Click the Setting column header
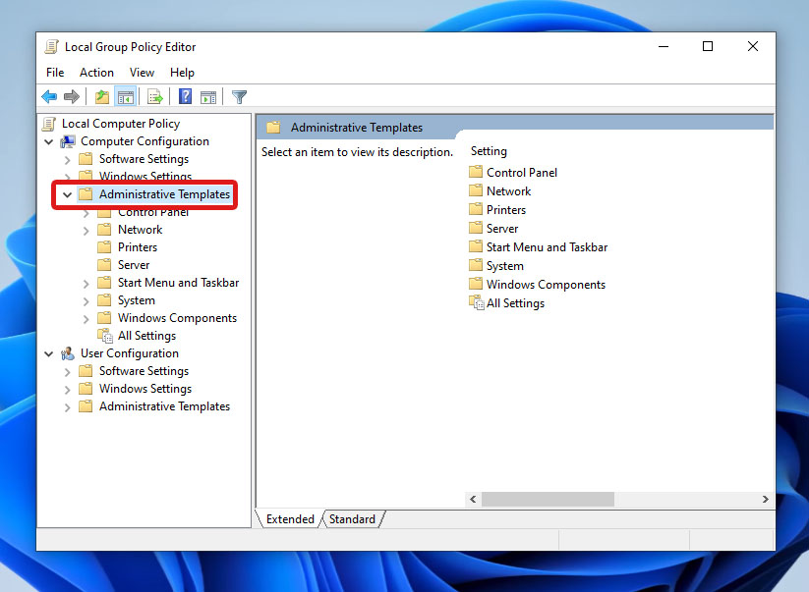Image resolution: width=809 pixels, height=592 pixels. (x=489, y=151)
